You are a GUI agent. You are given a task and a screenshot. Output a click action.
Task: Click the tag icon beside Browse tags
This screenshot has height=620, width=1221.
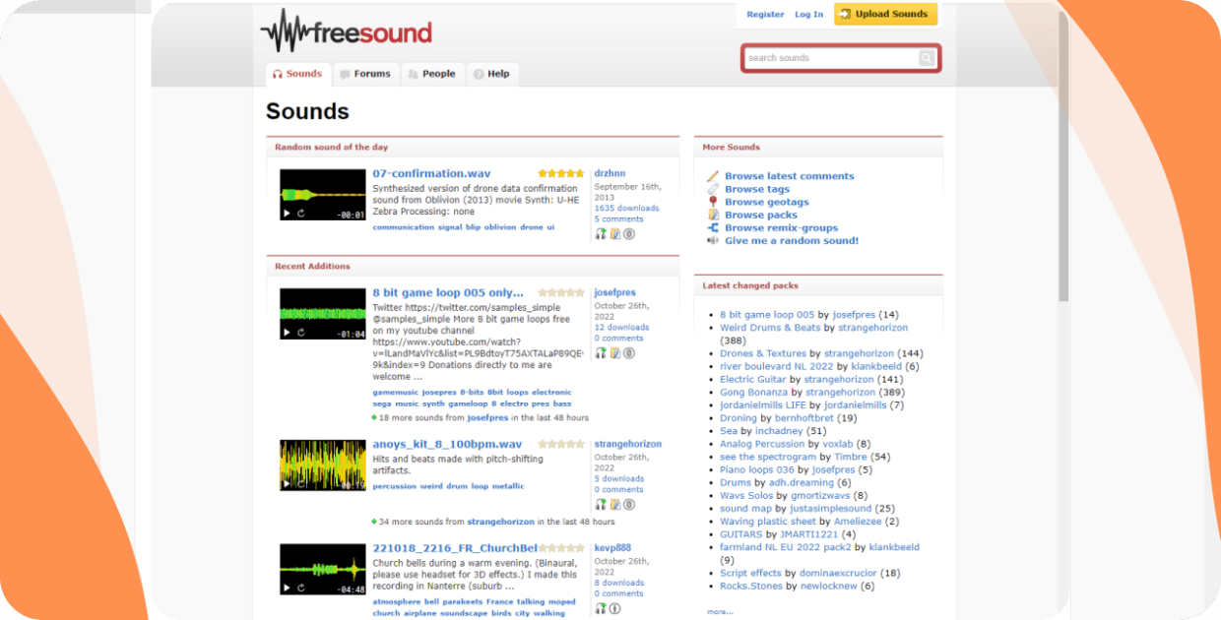(714, 188)
